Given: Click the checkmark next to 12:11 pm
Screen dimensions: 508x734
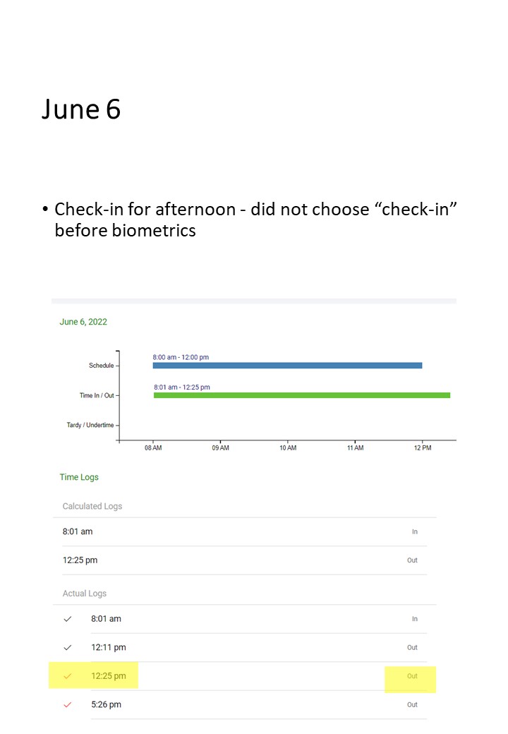Looking at the screenshot, I should (68, 647).
